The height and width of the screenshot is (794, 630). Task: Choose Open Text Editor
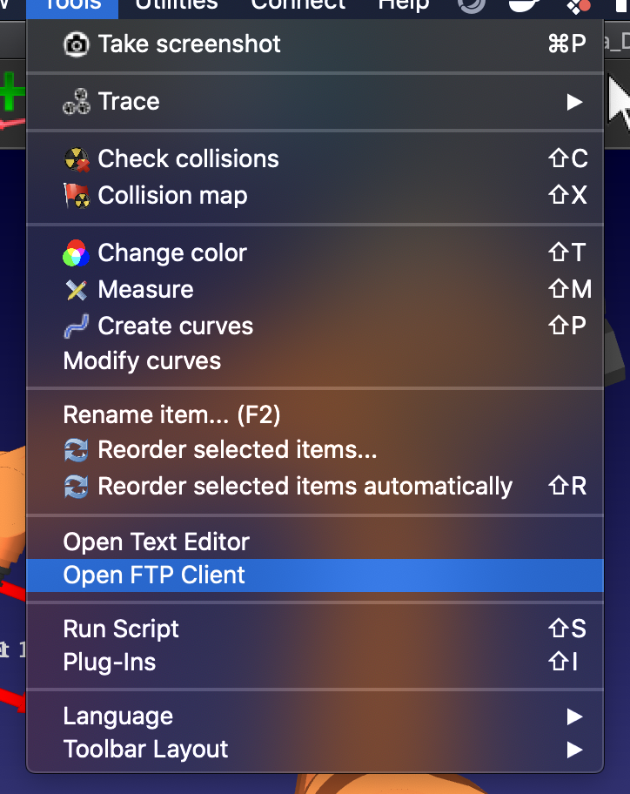[157, 542]
